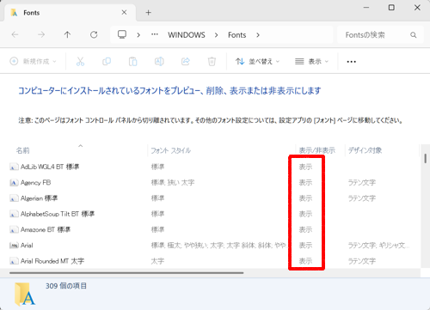Expand the chevron after WINDOWS breadcrumb
The image size is (430, 310).
point(217,35)
